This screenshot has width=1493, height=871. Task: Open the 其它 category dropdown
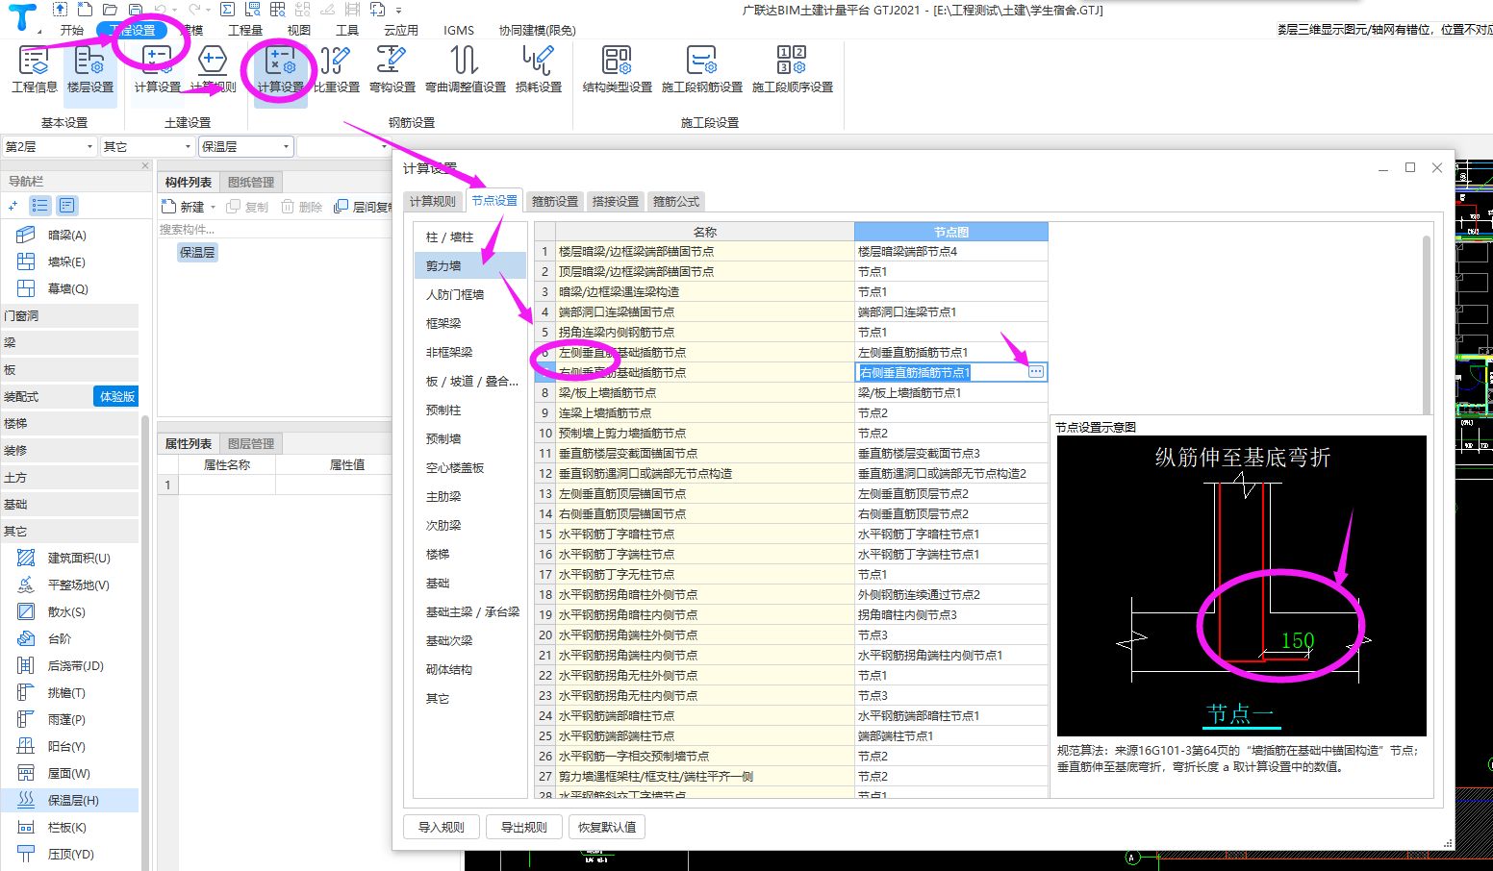pyautogui.click(x=147, y=146)
